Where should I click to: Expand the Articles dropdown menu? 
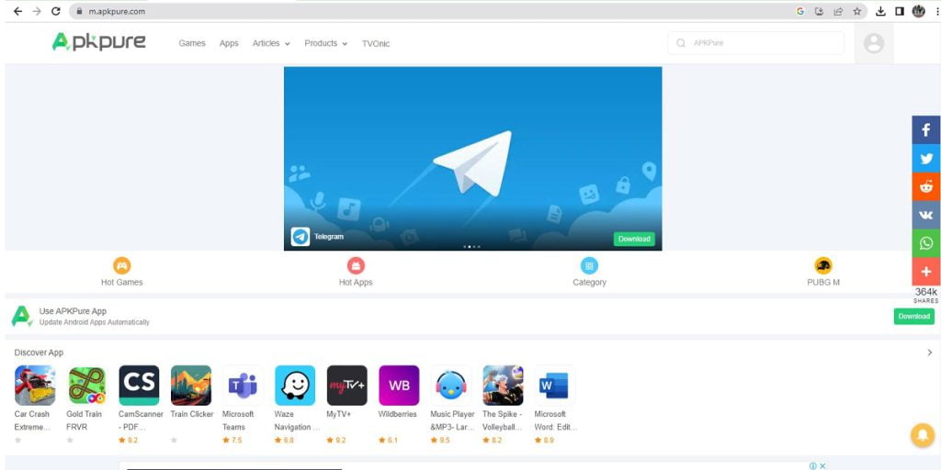pyautogui.click(x=271, y=43)
